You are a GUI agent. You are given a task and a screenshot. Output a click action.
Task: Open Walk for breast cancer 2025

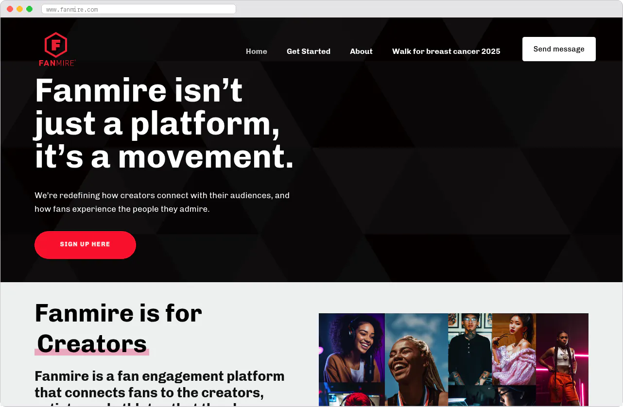446,51
